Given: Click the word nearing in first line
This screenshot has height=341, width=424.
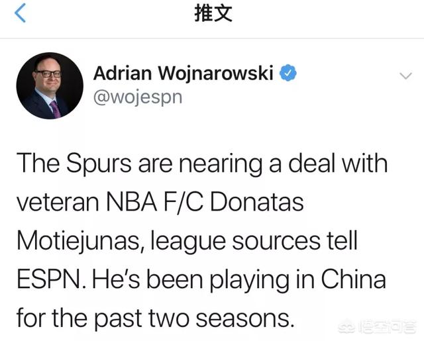Looking at the screenshot, I should 221,165.
